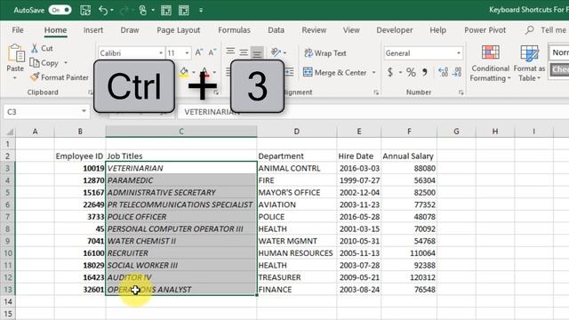Click Merge & Center button
Viewport: 569px width, 320px height.
tap(334, 72)
